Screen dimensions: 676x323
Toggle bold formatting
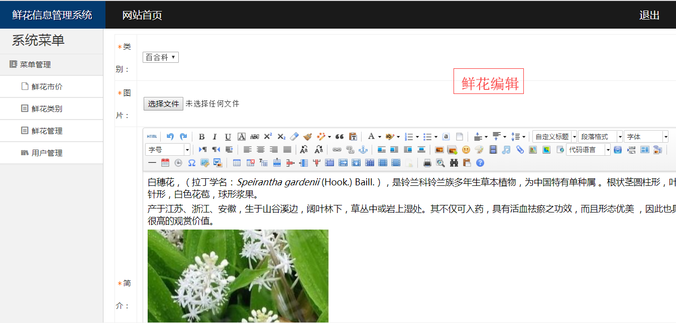click(201, 137)
